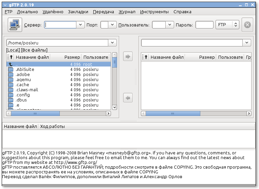259x189 pixels.
Task: Click remote Размер column header
Action: coord(201,57)
